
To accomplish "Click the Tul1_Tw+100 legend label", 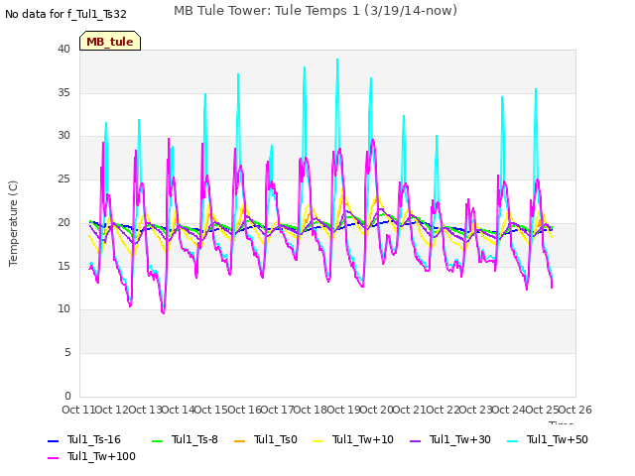I will 101,456.
